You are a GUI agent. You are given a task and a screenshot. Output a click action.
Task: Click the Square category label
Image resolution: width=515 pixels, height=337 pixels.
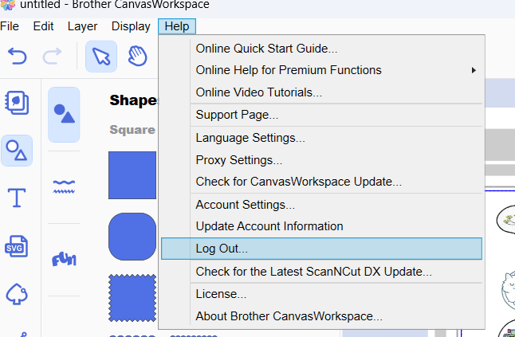pos(132,130)
